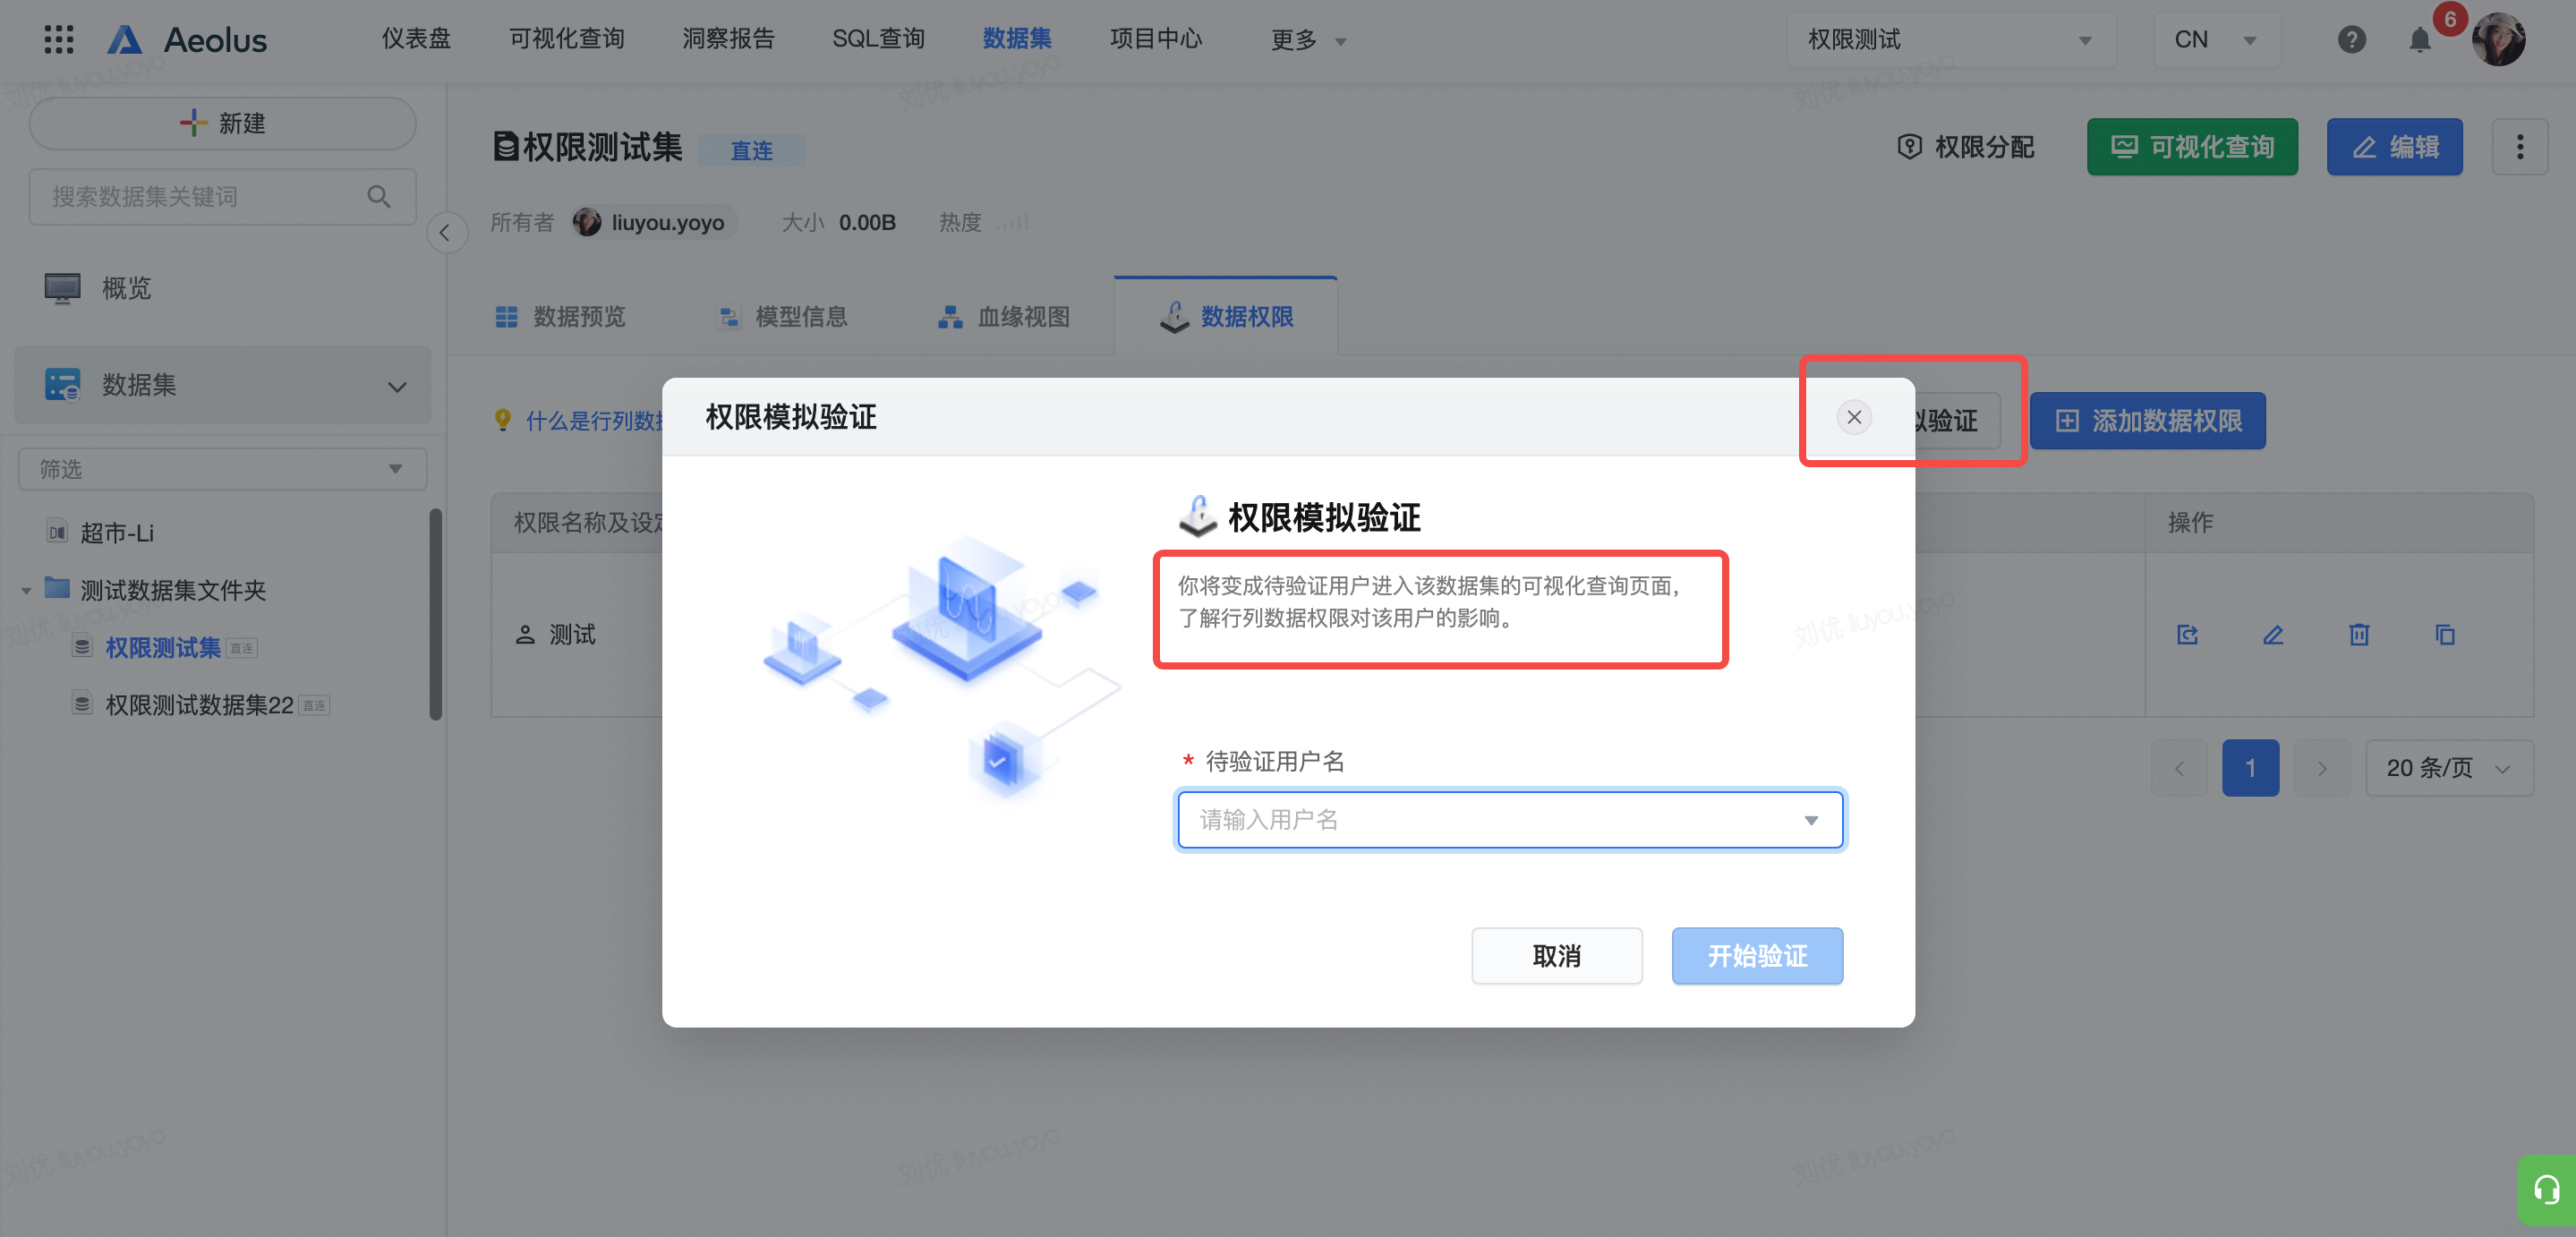Click the delete trash icon in operations
2576x1237 pixels.
[x=2359, y=635]
